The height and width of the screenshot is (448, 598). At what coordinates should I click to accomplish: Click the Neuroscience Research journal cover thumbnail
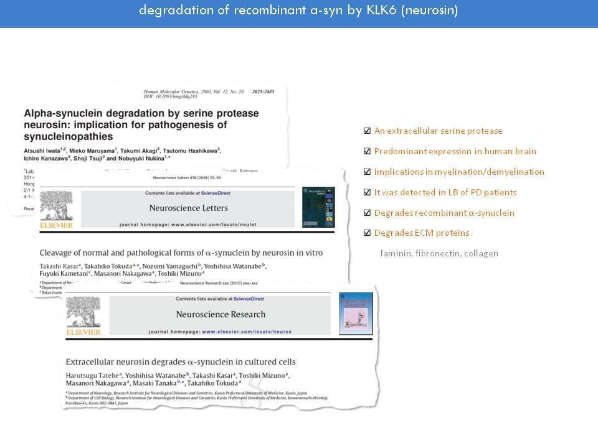pos(356,314)
